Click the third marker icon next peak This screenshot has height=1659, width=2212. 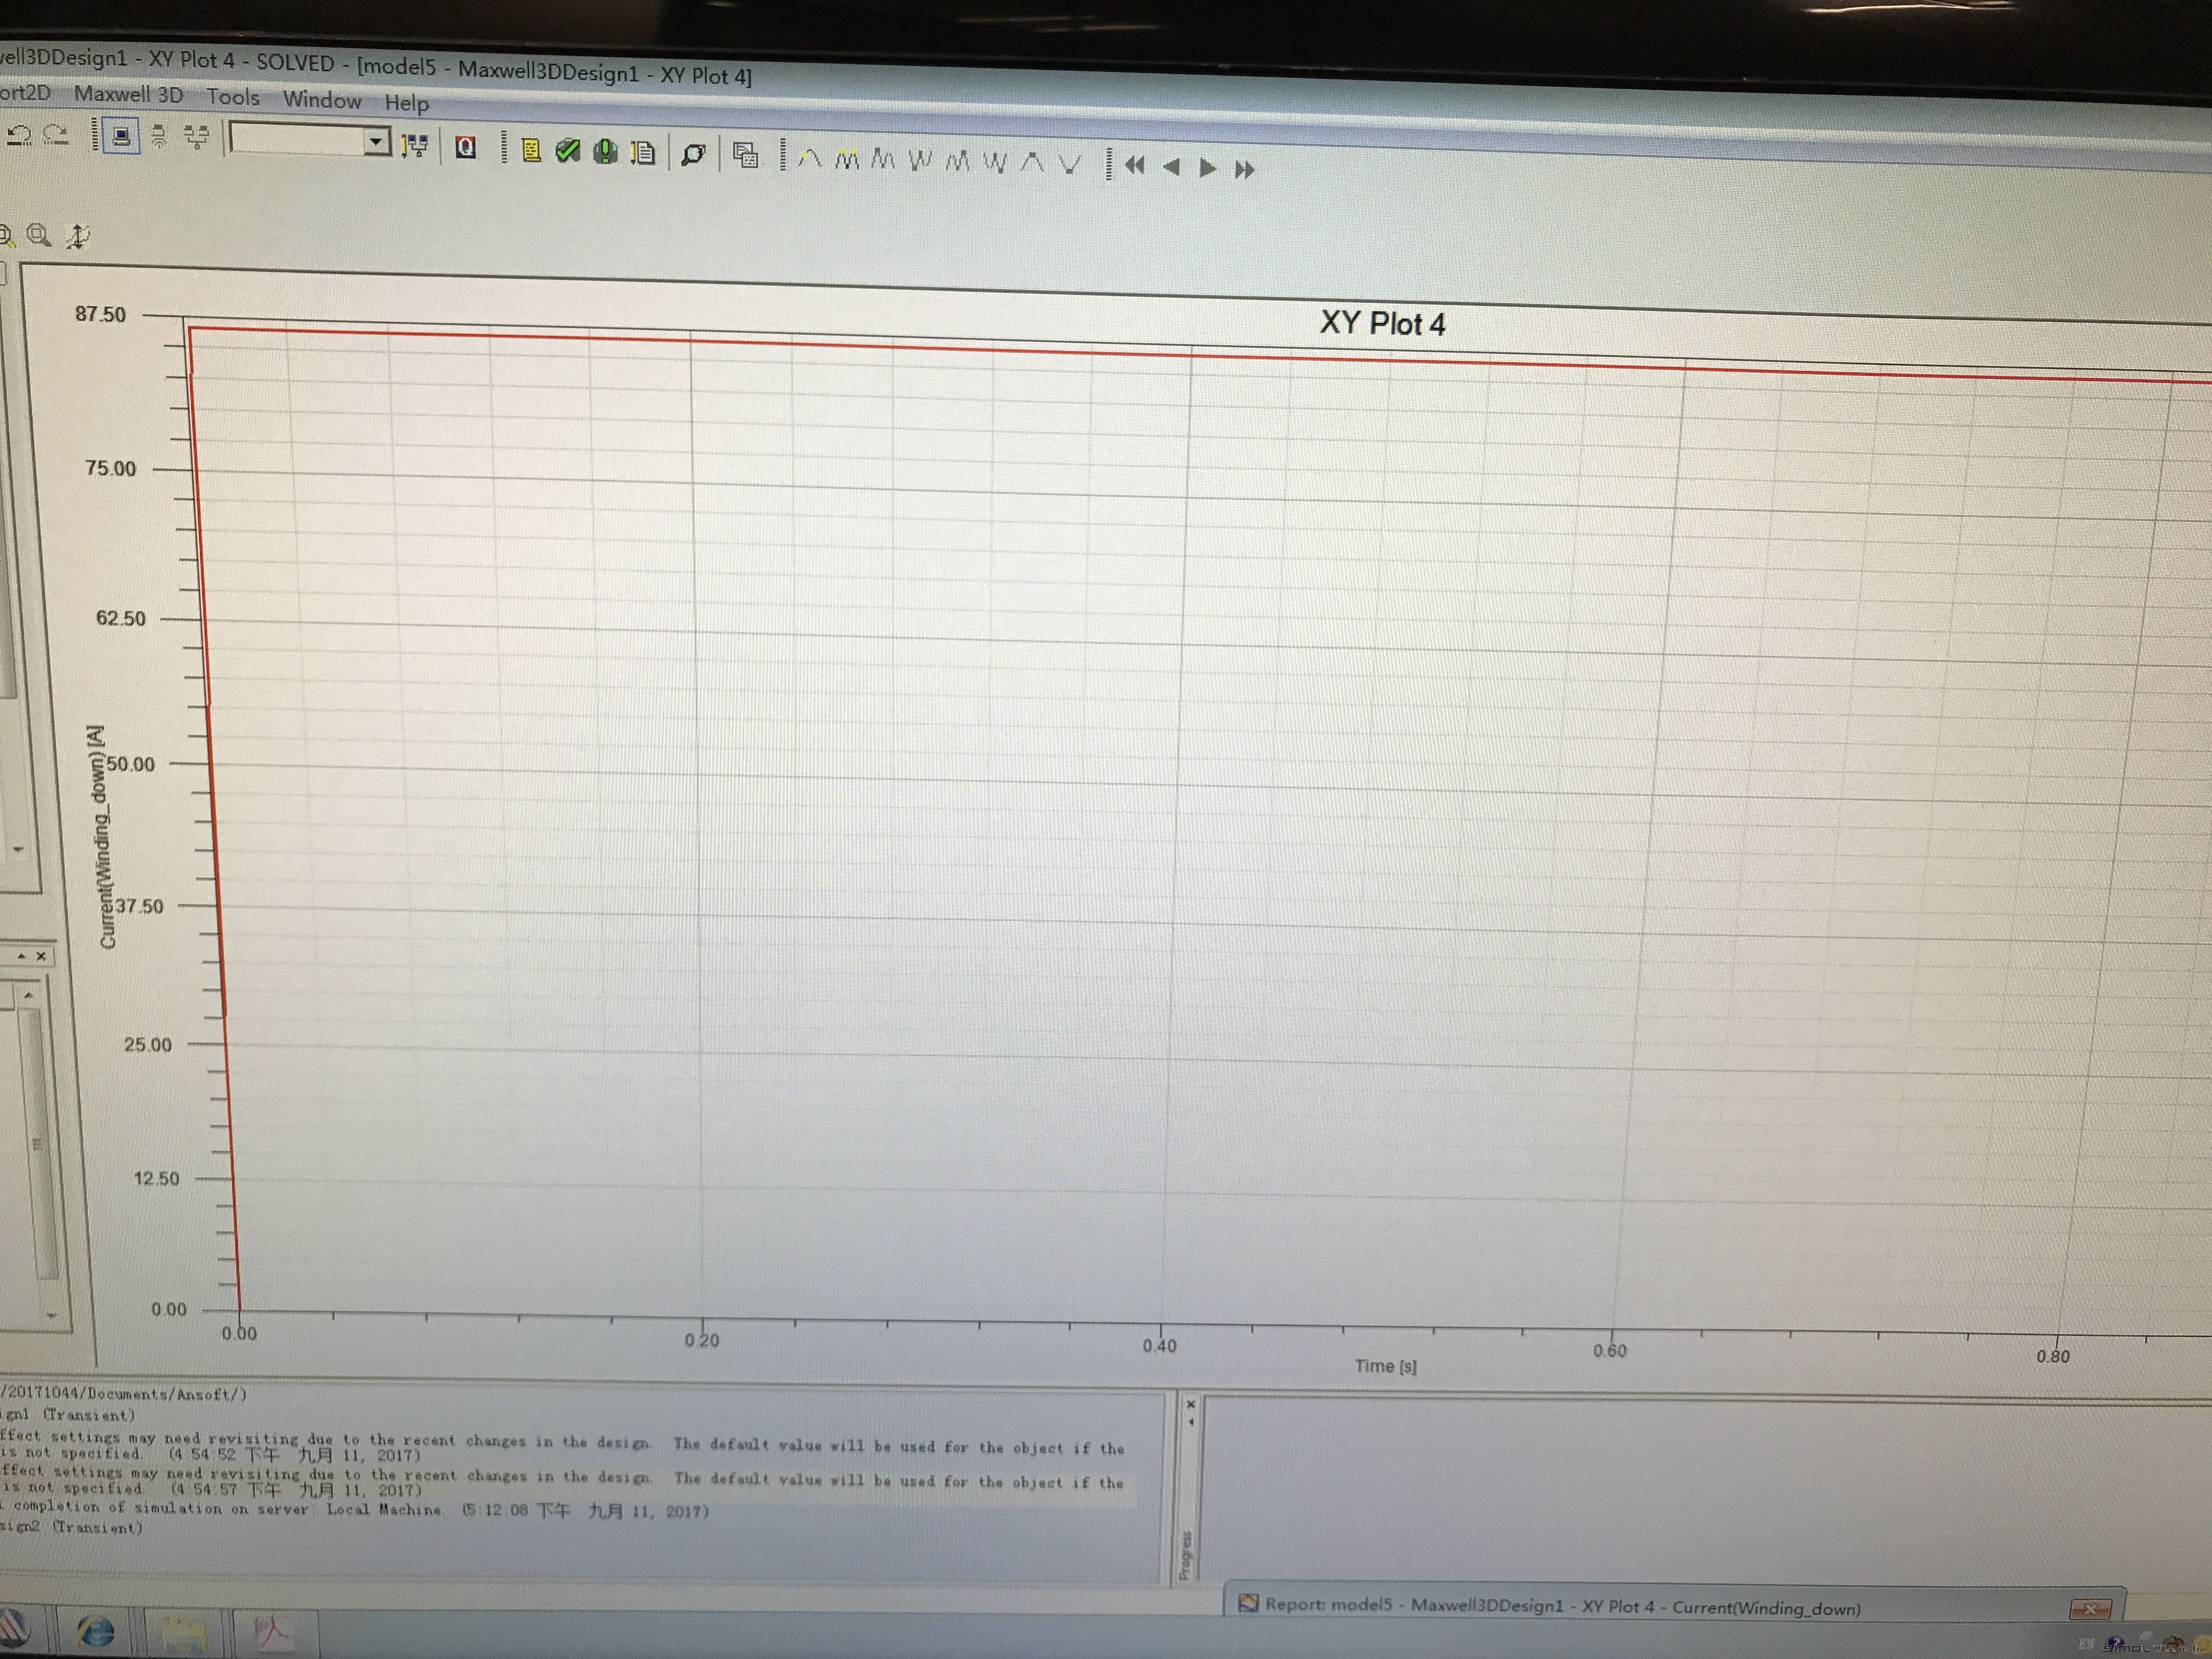[883, 159]
